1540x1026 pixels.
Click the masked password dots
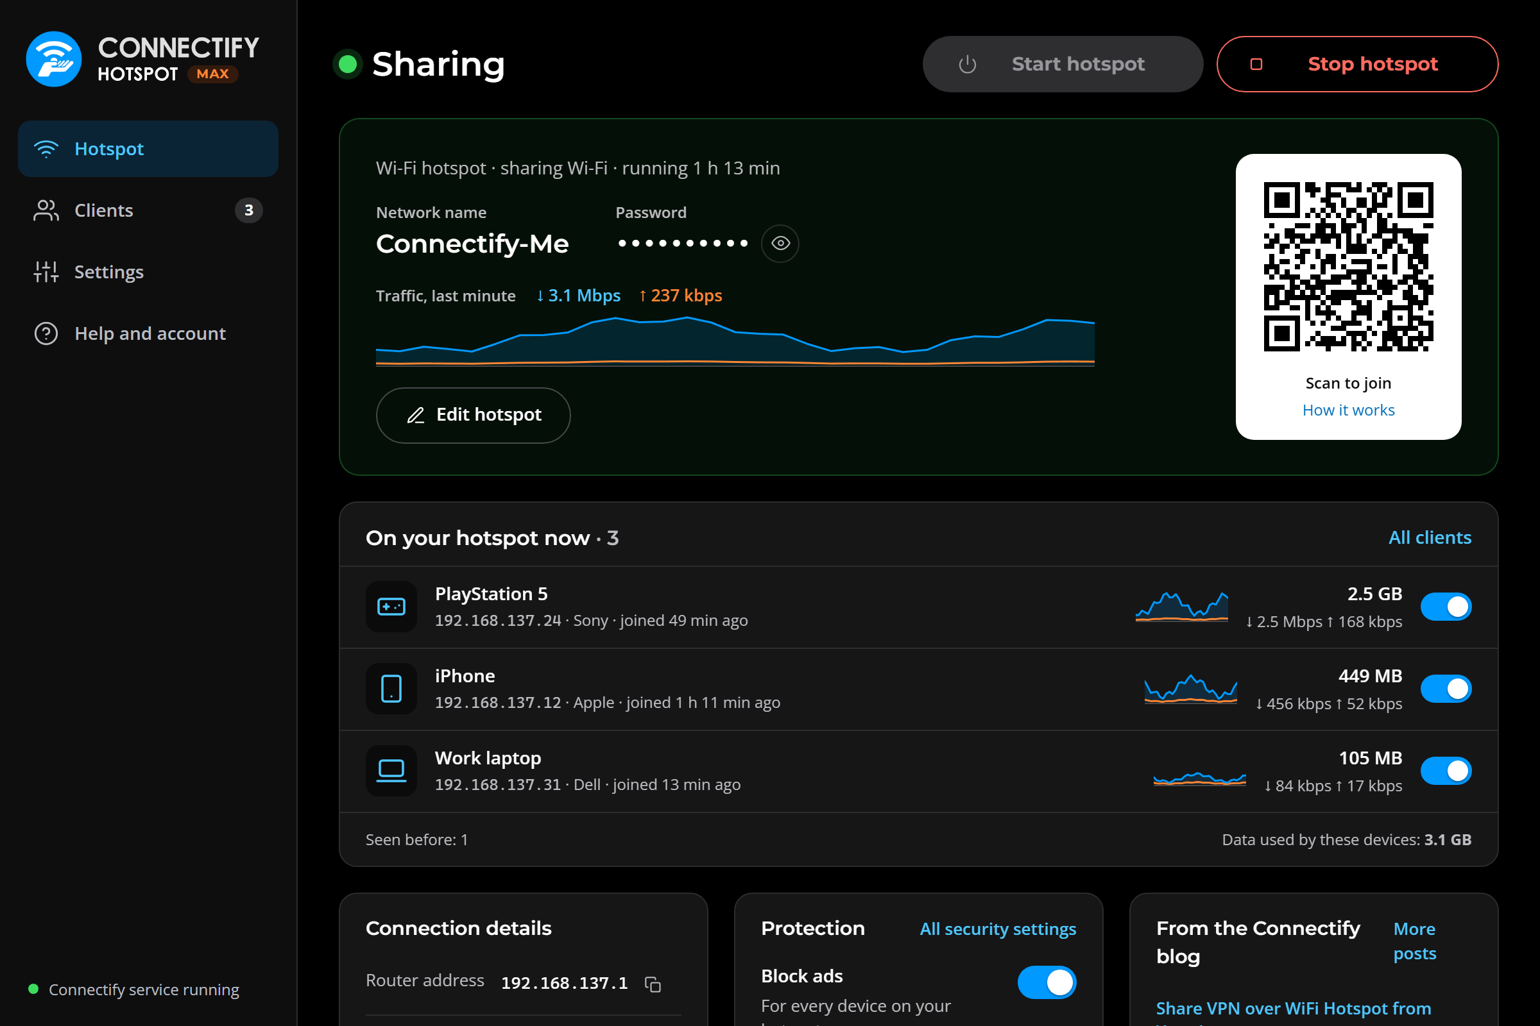click(683, 244)
